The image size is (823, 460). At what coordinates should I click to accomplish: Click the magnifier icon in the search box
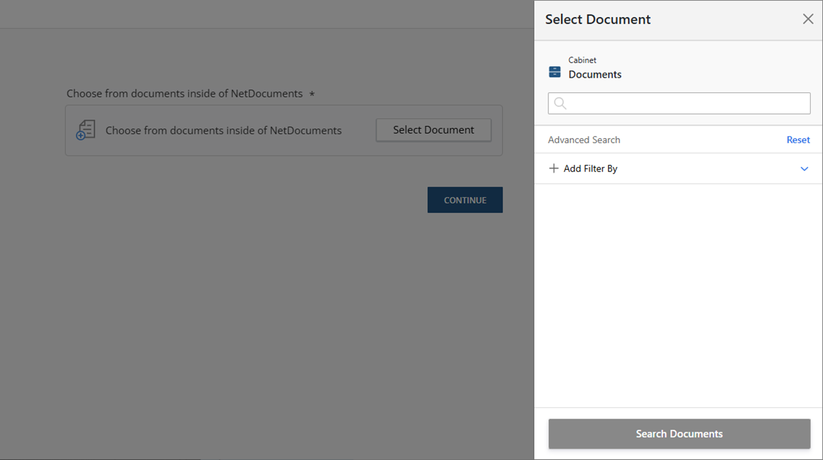tap(560, 103)
